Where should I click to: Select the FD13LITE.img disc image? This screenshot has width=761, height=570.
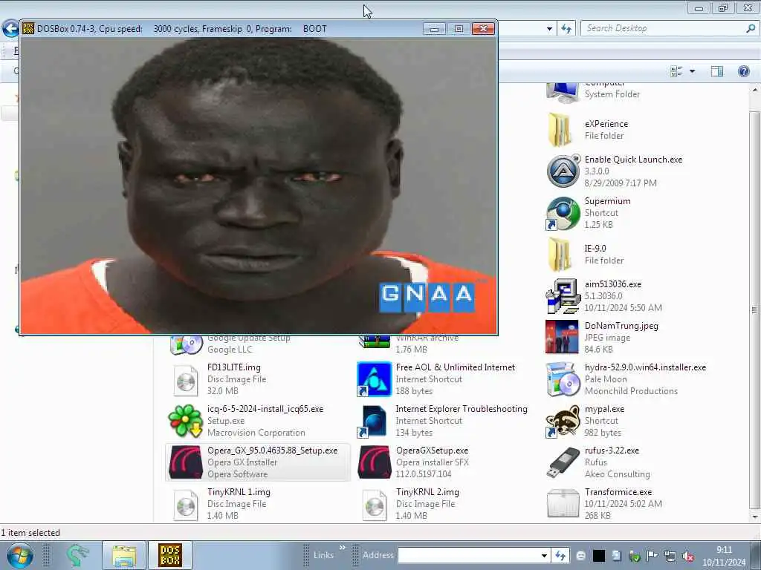tap(186, 379)
